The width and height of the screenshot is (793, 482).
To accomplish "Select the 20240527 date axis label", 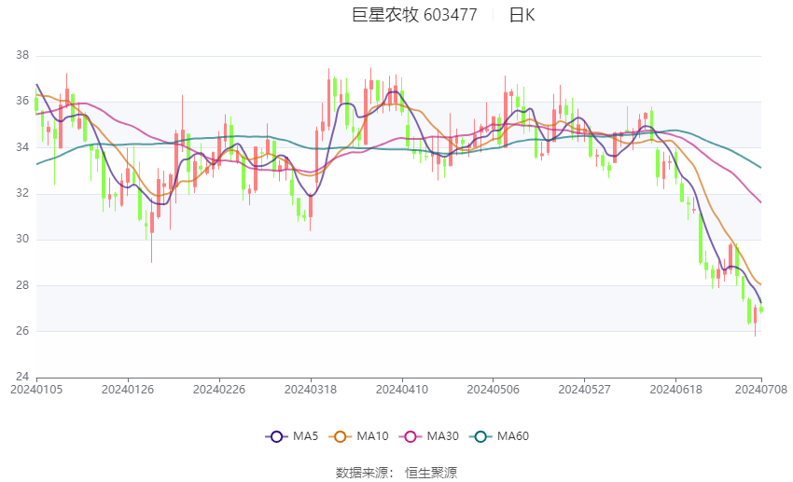I will [x=585, y=390].
